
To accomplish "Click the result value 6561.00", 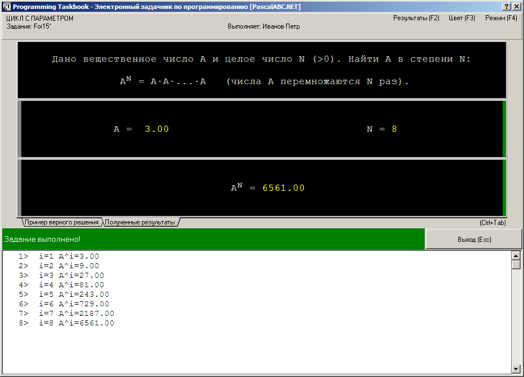I will (283, 188).
